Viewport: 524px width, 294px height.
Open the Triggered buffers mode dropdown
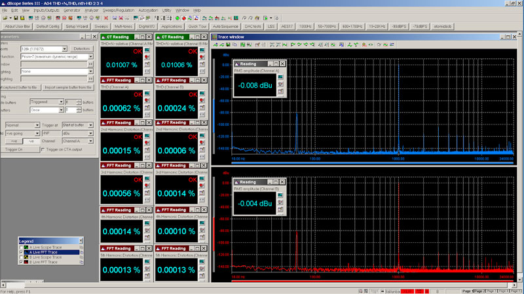[x=61, y=103]
